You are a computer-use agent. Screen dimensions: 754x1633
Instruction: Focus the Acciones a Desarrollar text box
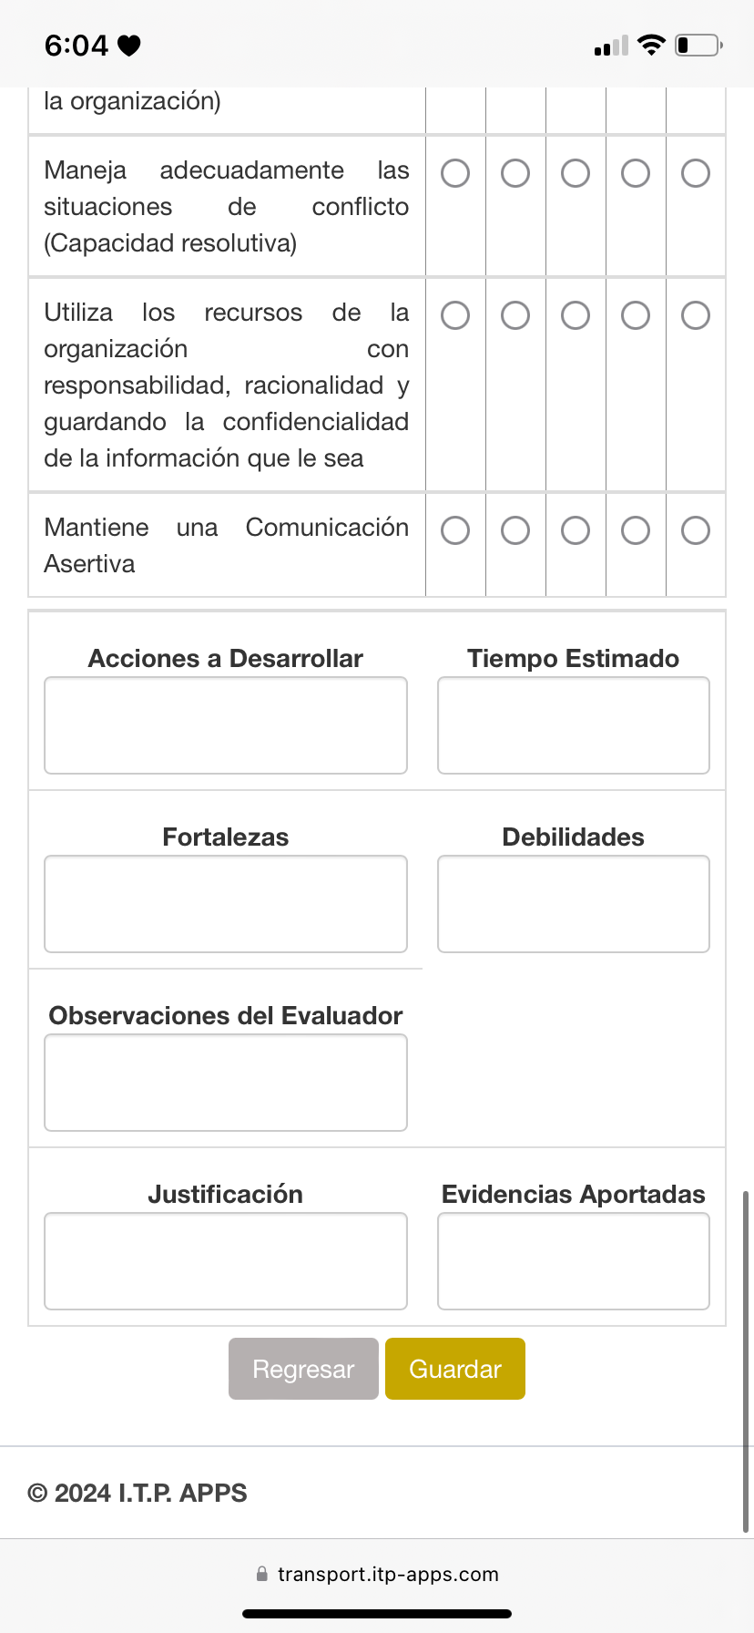[226, 725]
